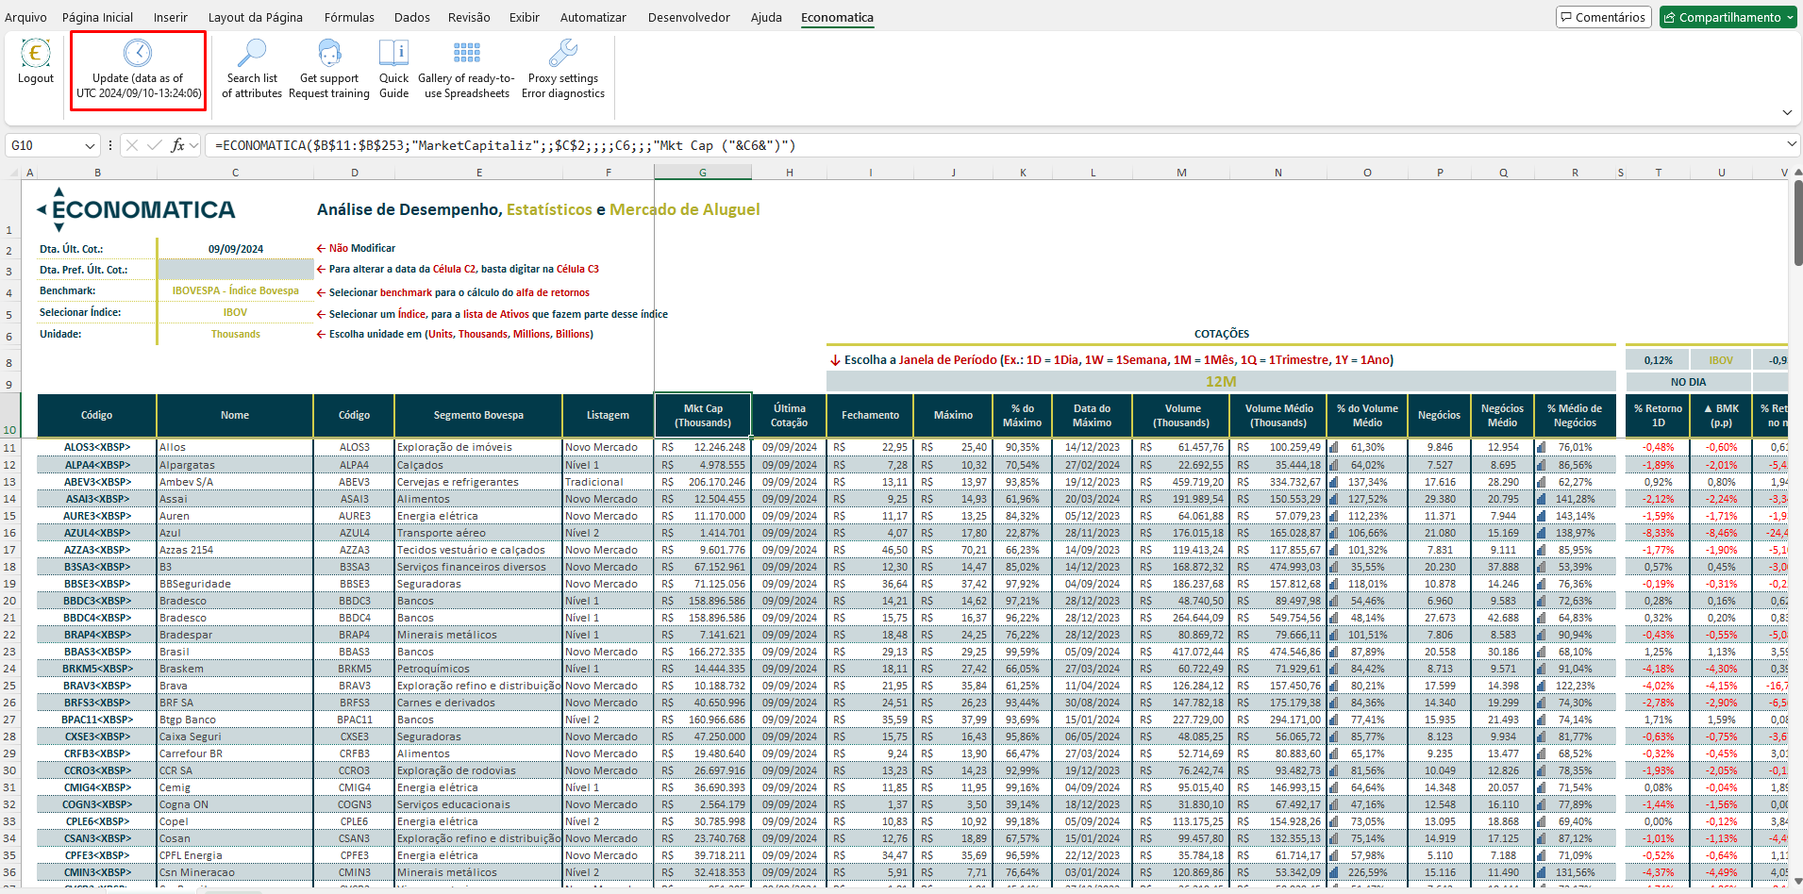The width and height of the screenshot is (1803, 894).
Task: Click the Comentários button
Action: (x=1602, y=17)
